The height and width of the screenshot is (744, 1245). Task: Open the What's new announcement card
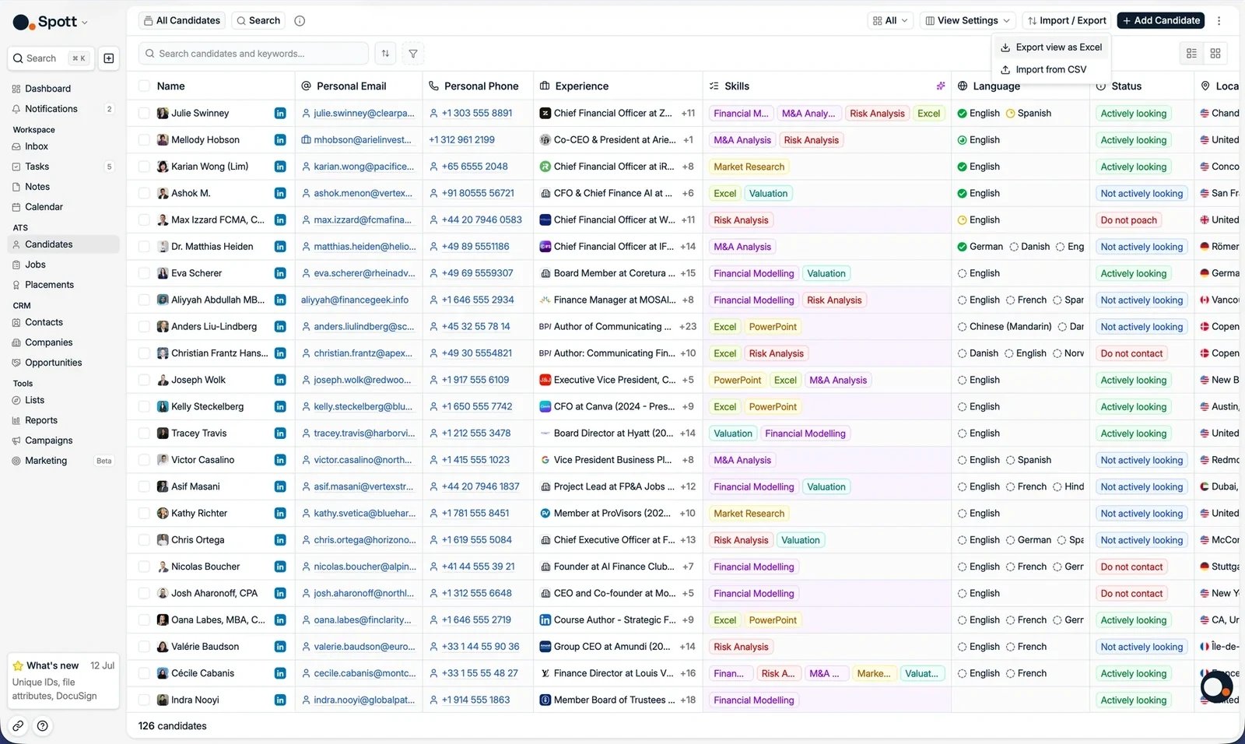63,681
